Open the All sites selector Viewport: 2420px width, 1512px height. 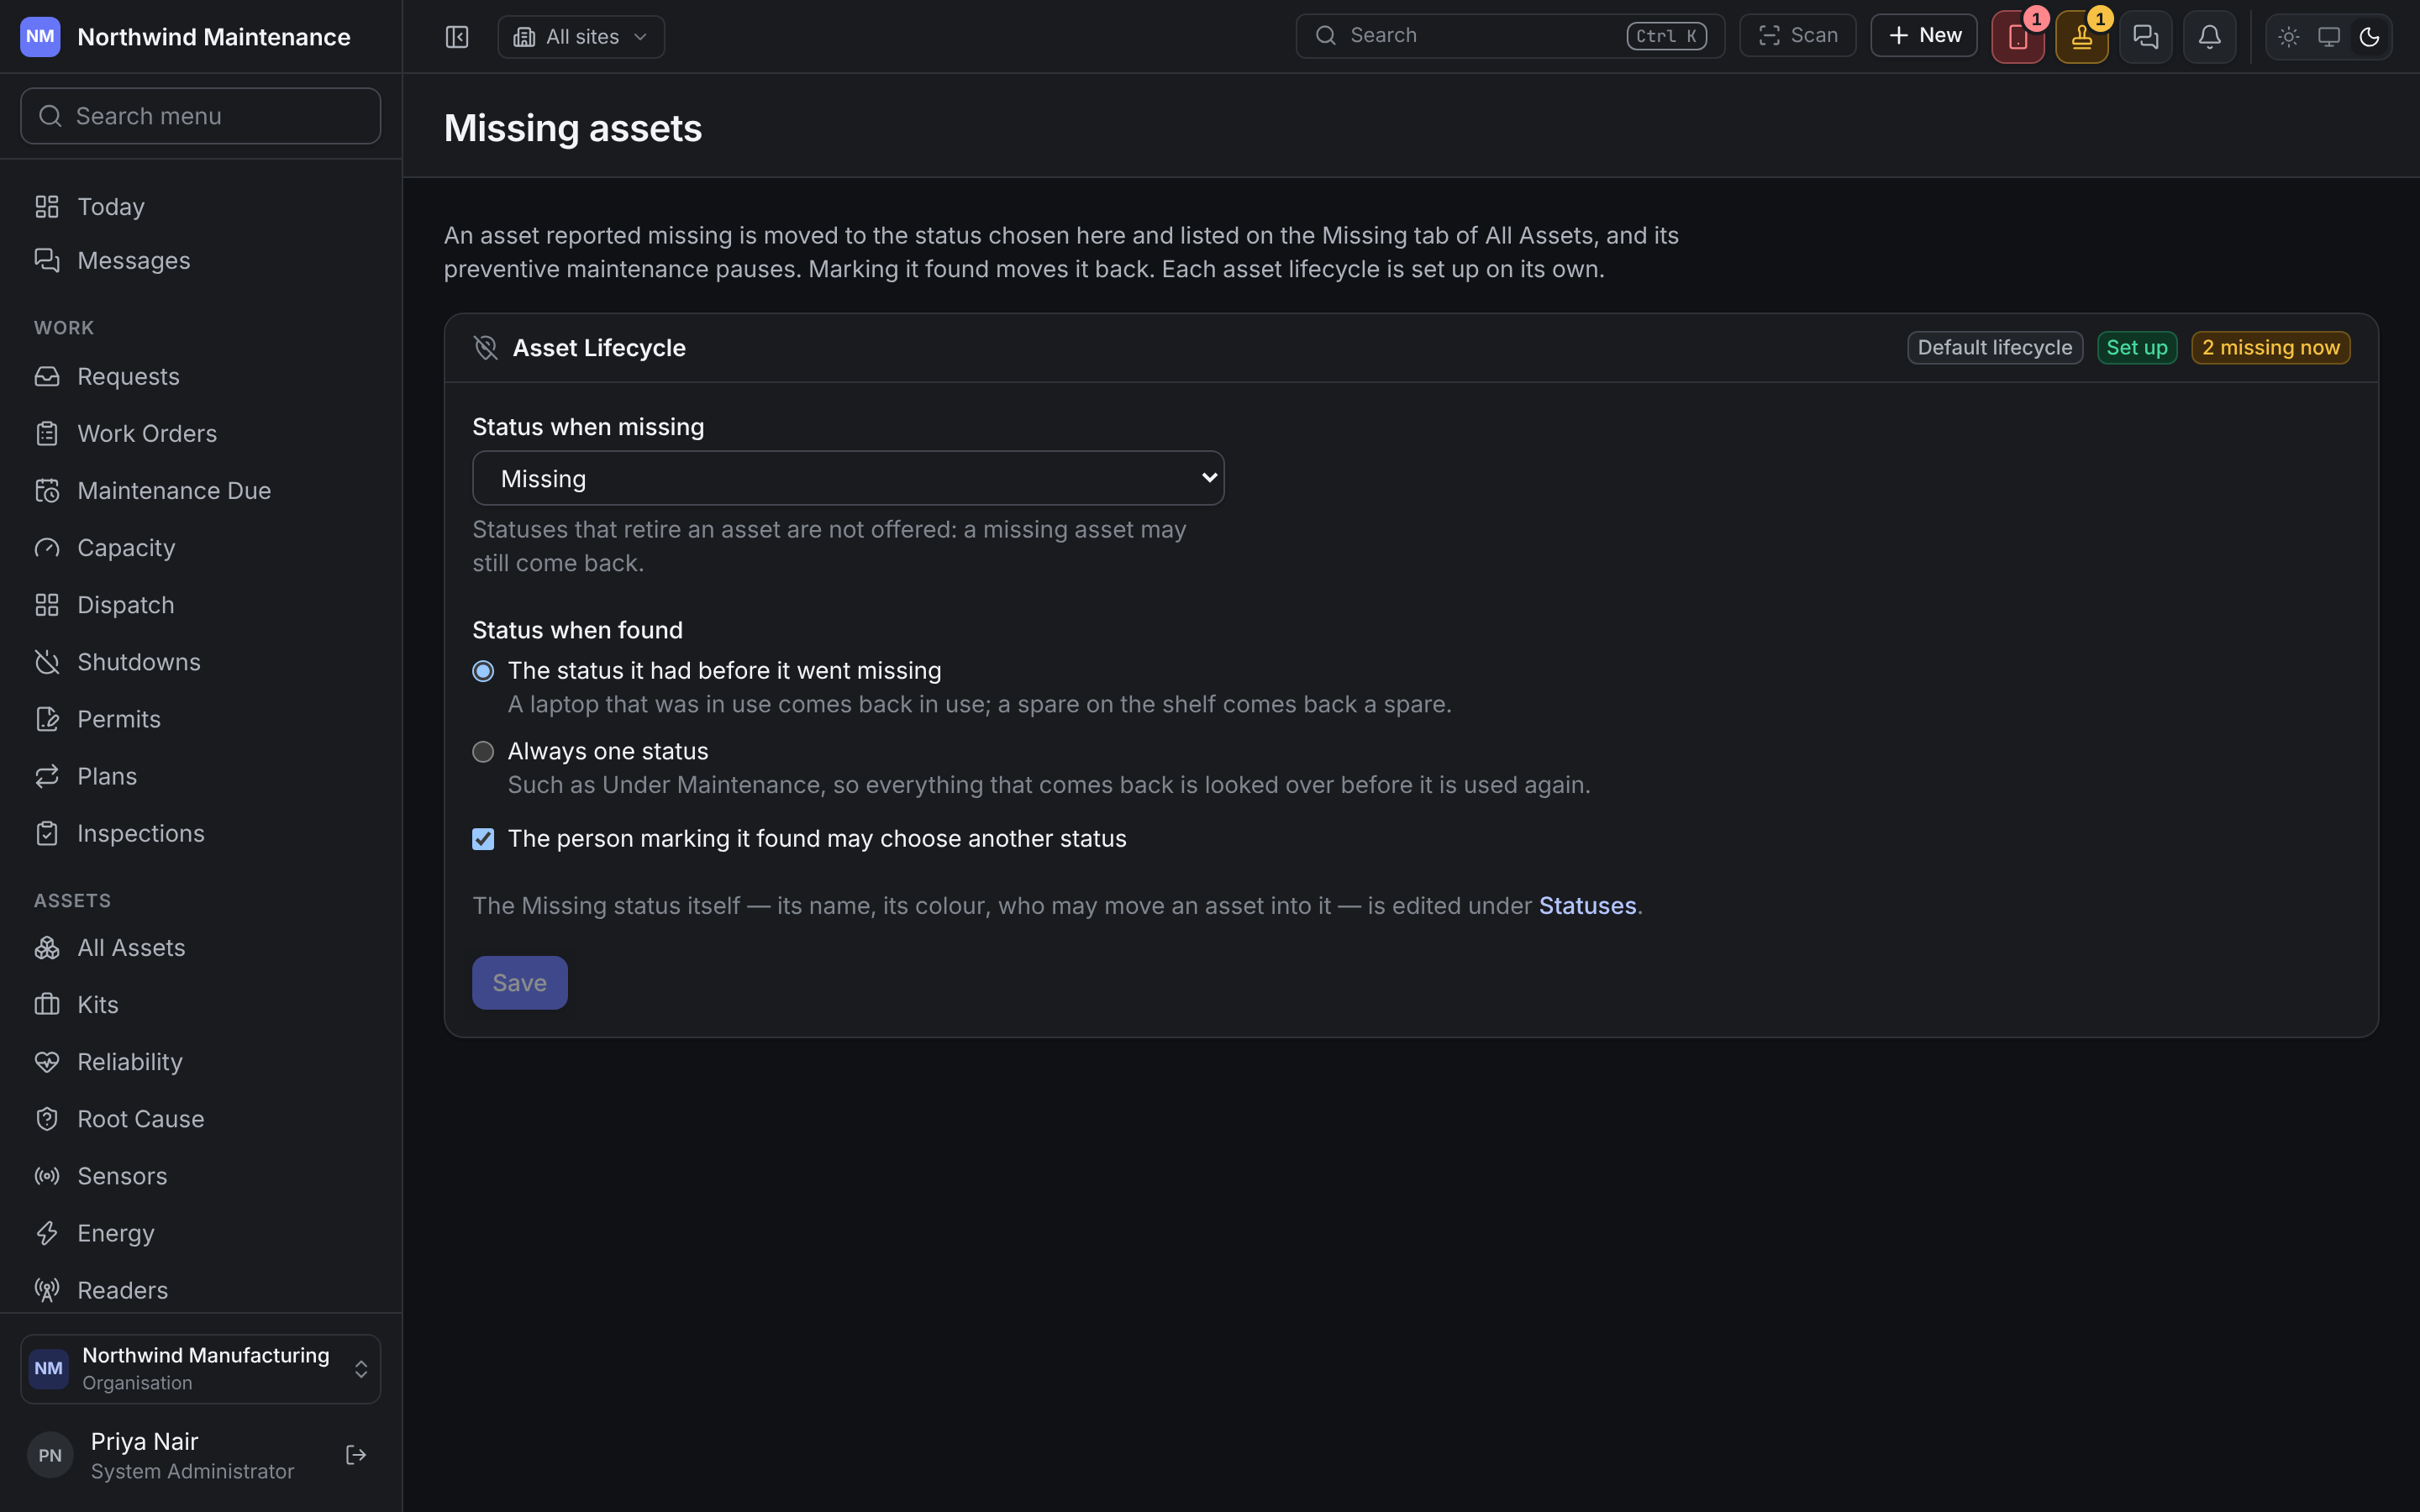tap(581, 37)
